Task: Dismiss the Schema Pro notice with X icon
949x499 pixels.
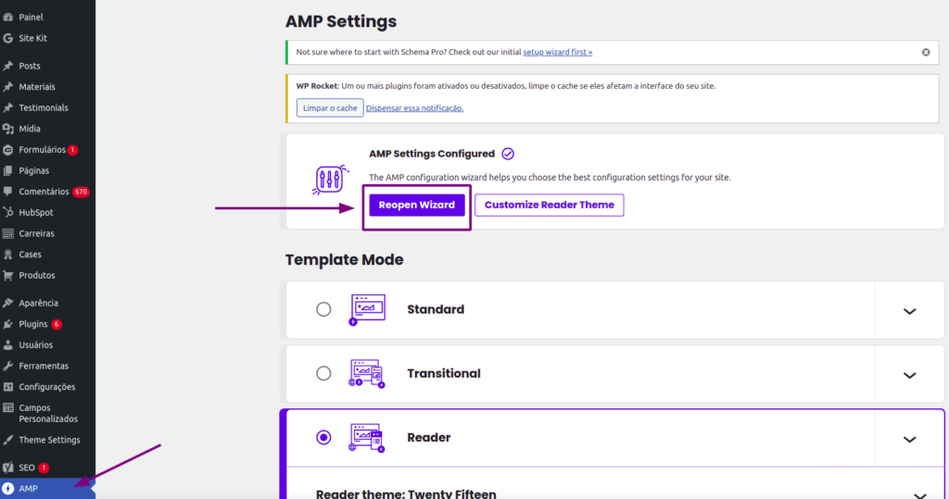Action: click(926, 53)
